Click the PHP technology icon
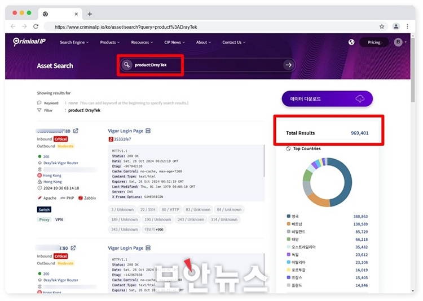This screenshot has width=423, height=301. (x=63, y=198)
